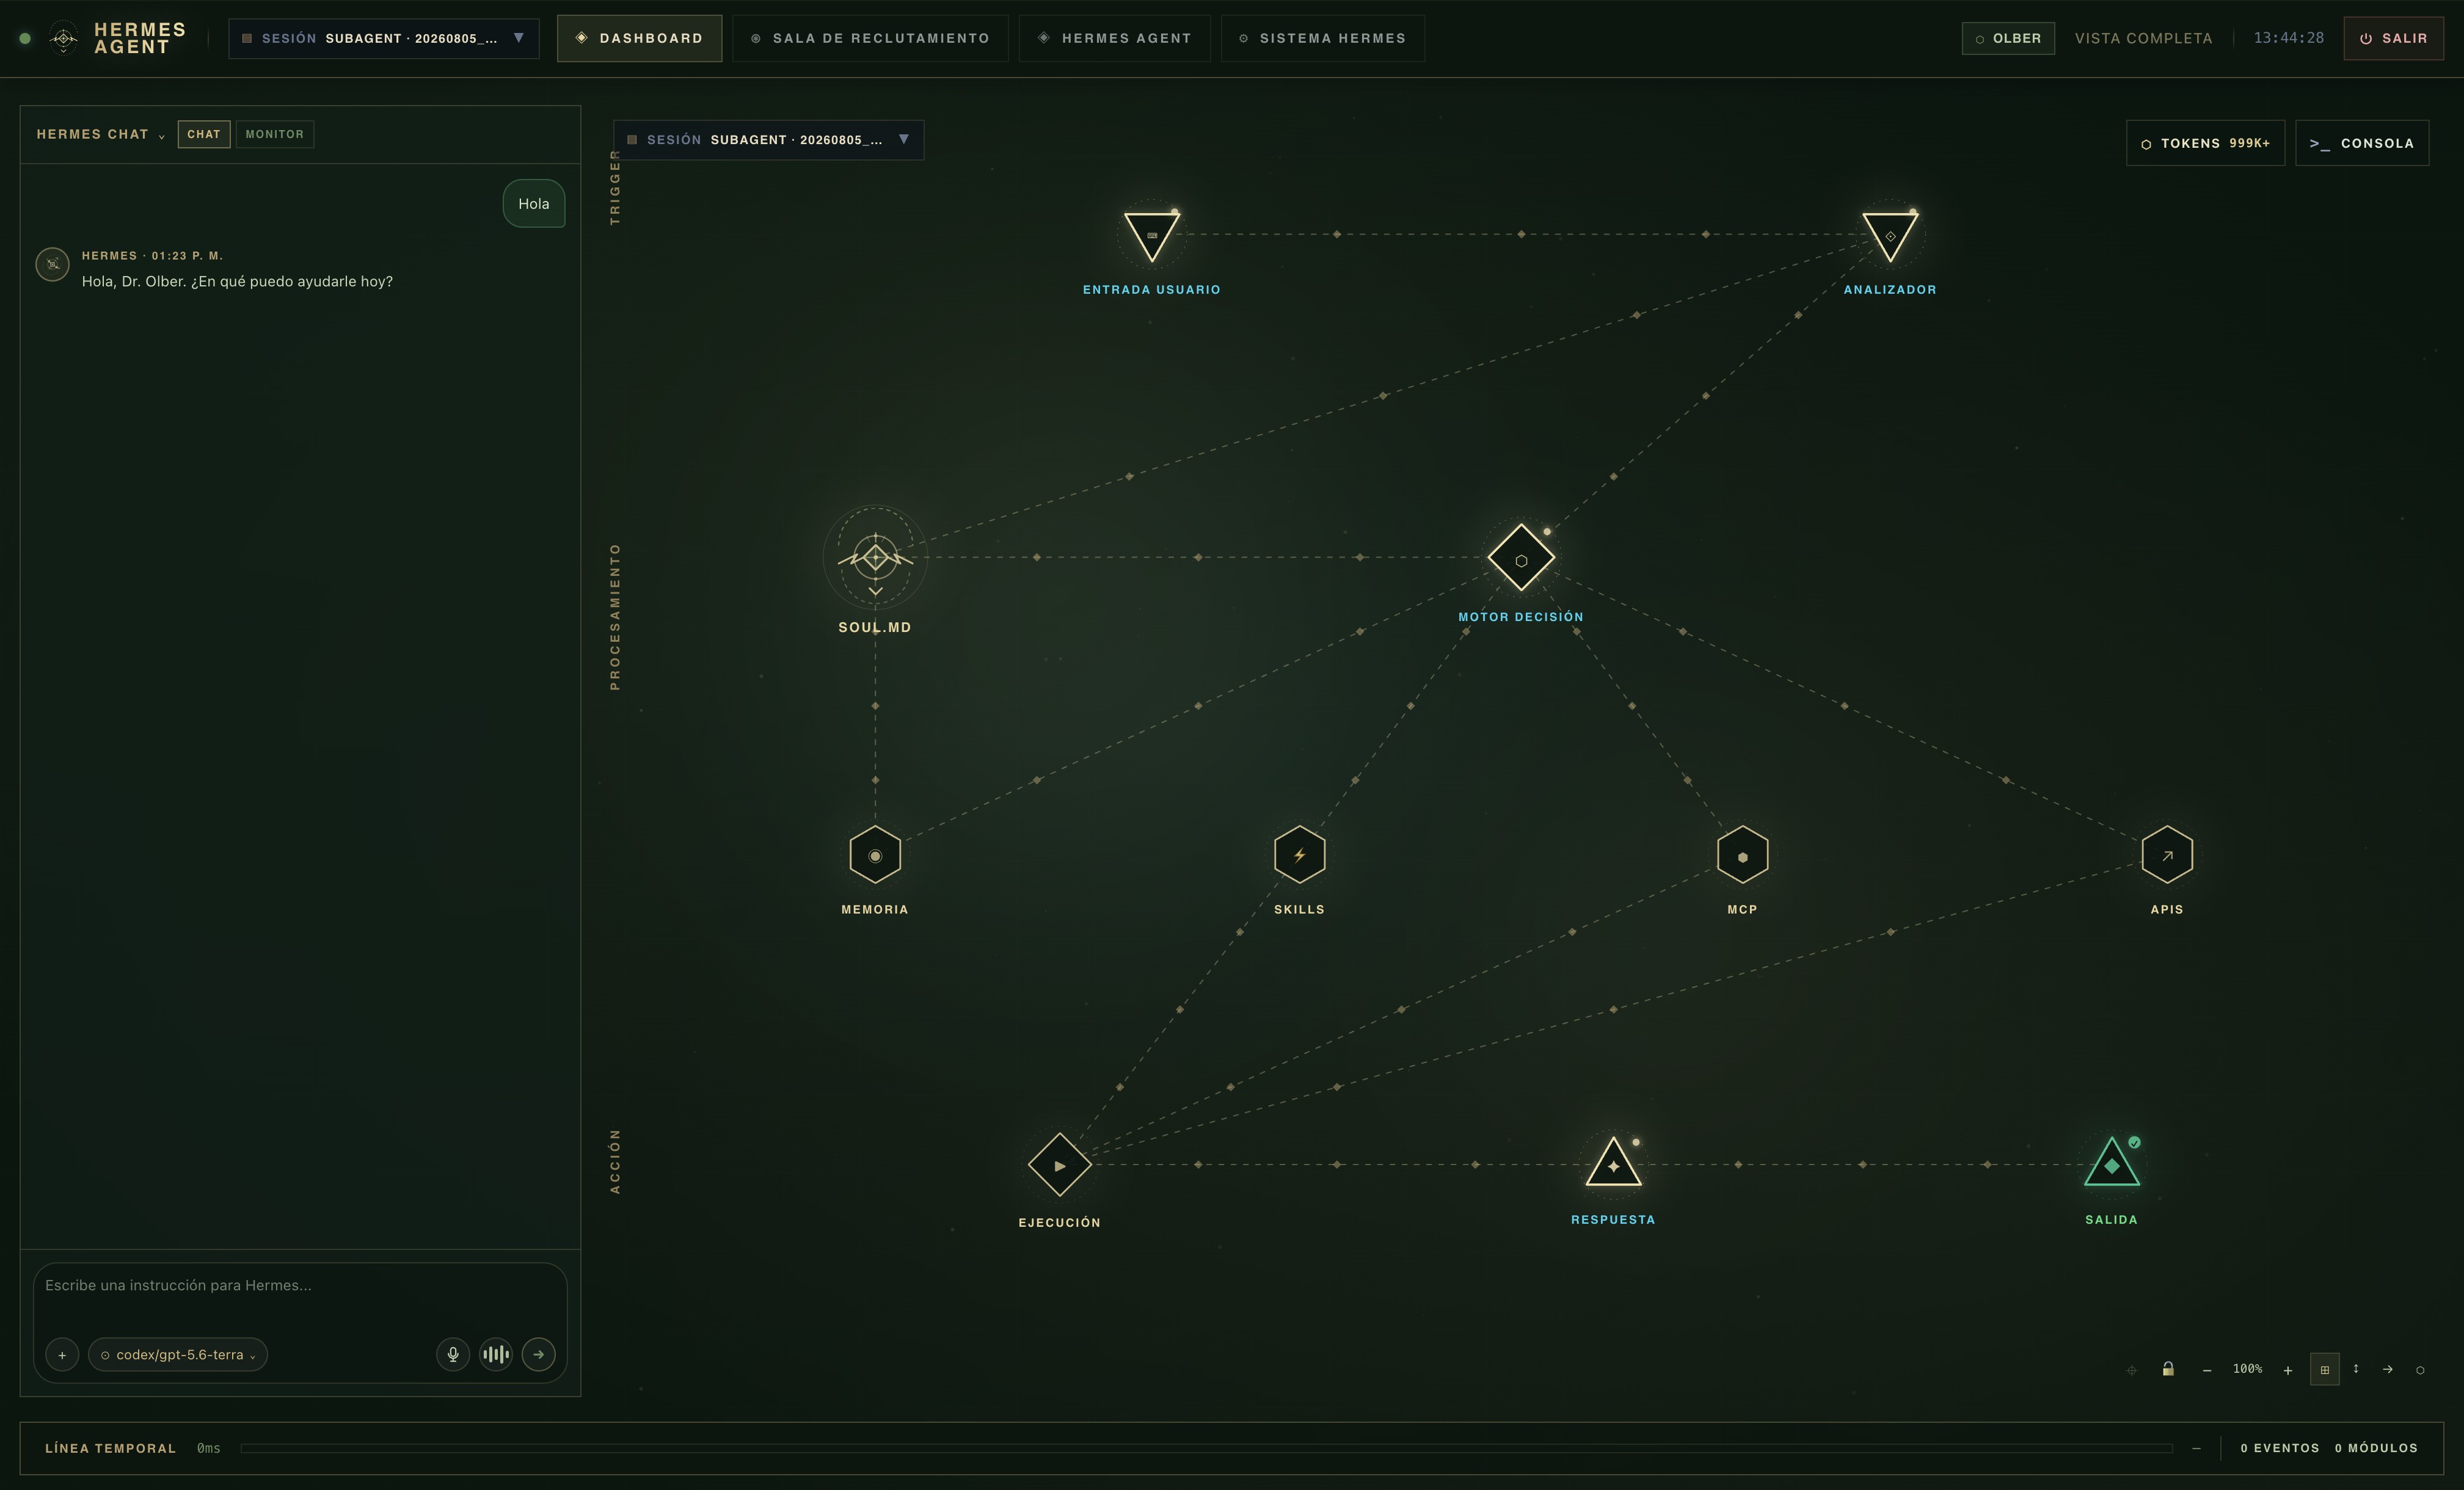Switch to horizontal arrow layout
Image resolution: width=2464 pixels, height=1490 pixels.
click(2387, 1369)
